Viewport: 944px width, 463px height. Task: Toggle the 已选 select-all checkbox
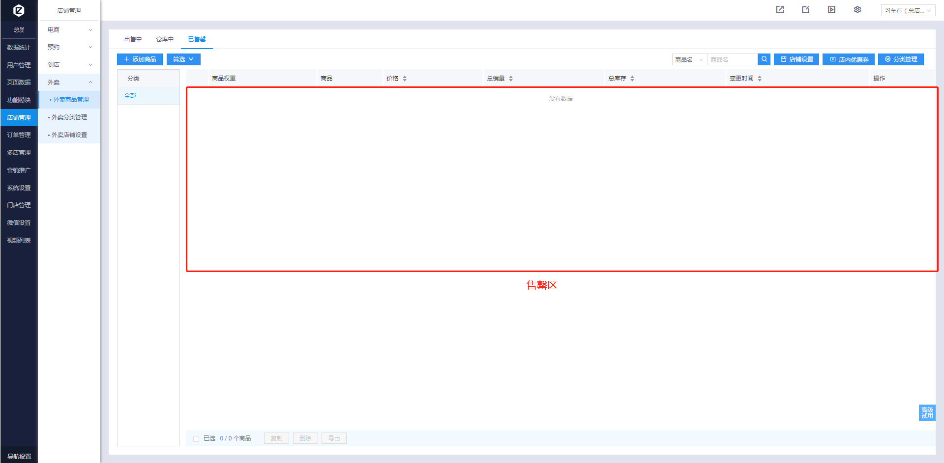tap(196, 438)
